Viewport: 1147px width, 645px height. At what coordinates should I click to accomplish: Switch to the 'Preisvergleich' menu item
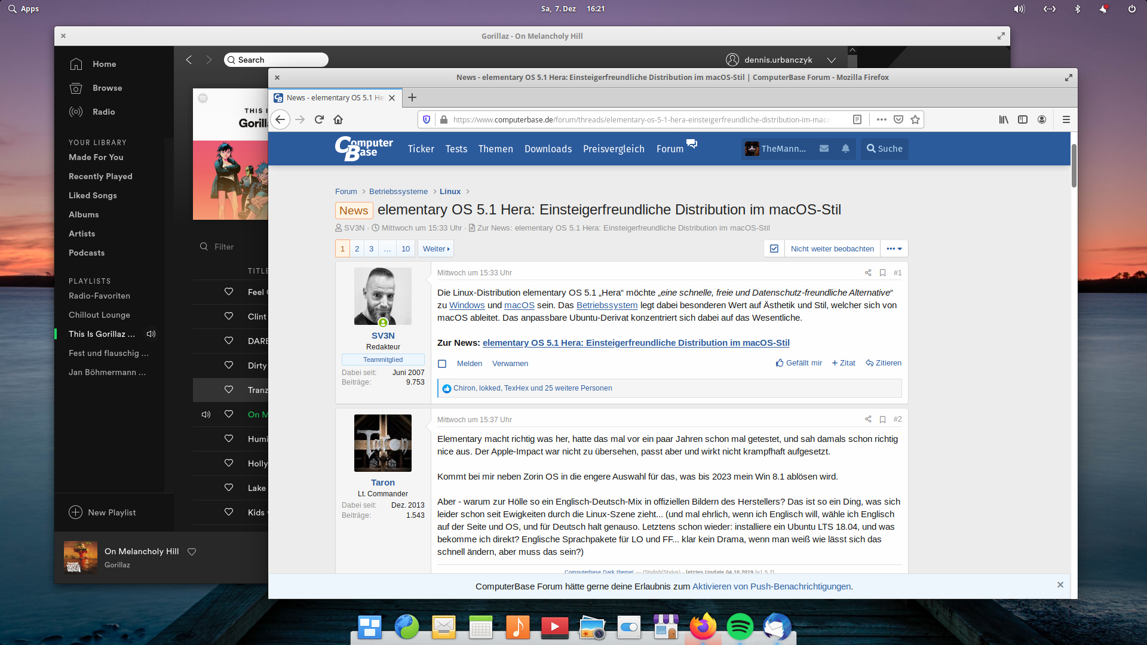[x=613, y=149]
